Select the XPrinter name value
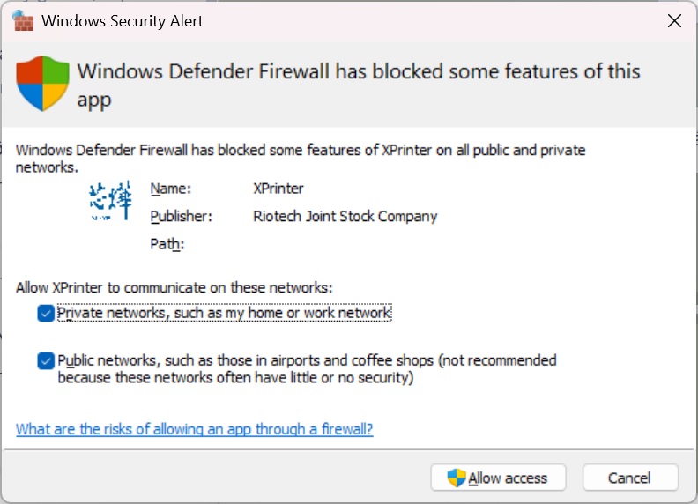This screenshot has height=504, width=698. [278, 189]
